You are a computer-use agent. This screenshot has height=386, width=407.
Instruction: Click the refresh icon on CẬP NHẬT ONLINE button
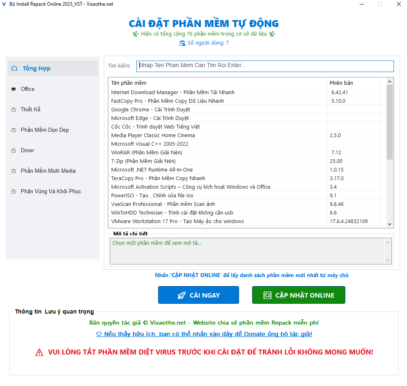coord(267,295)
